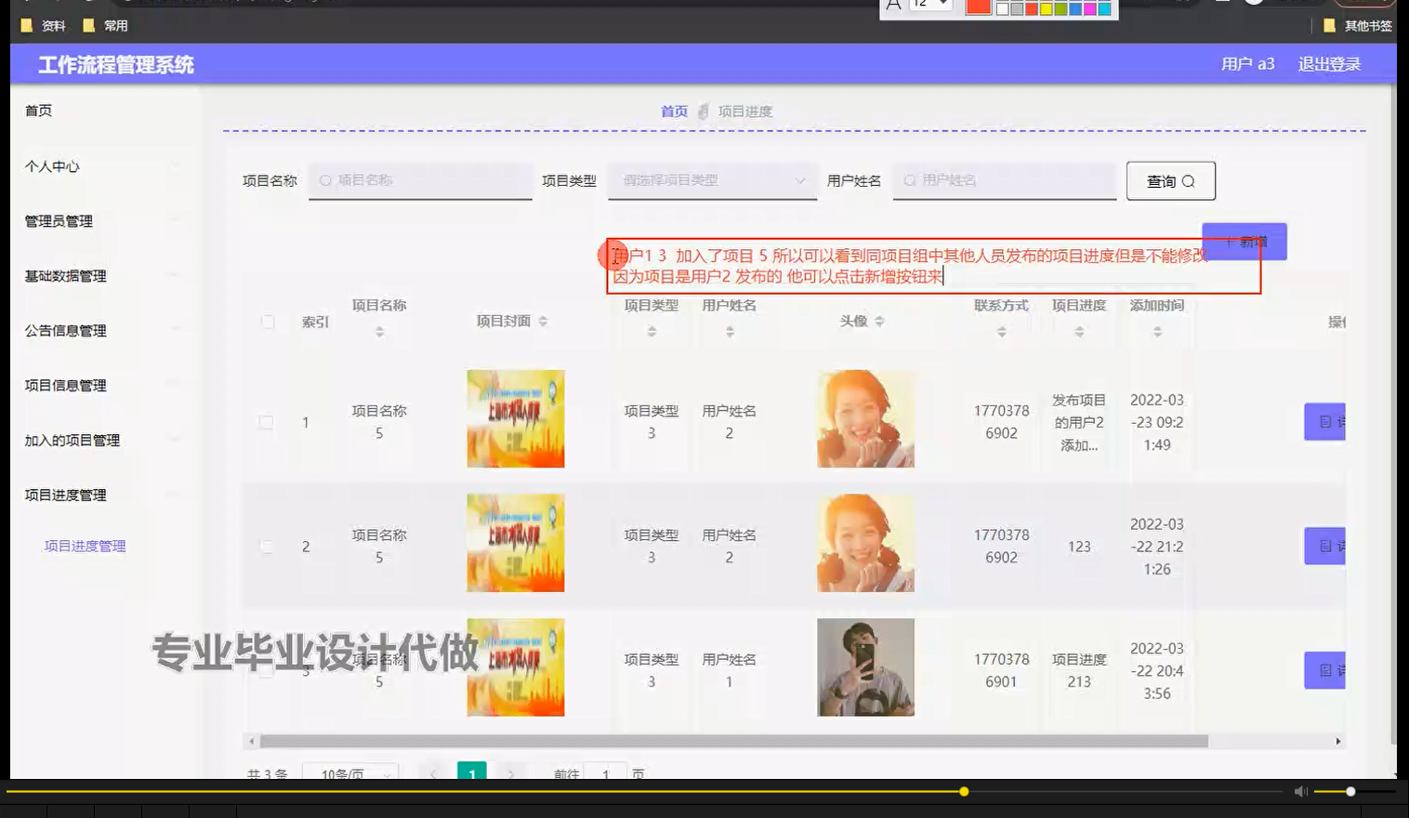Expand the 项目信息管理 sidebar section

point(65,385)
